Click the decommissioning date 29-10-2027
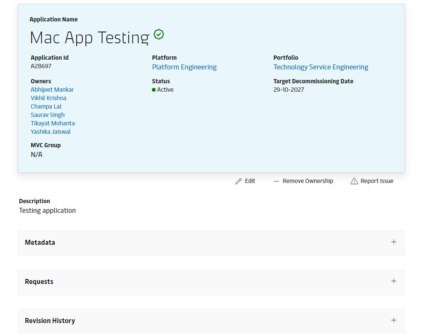 point(289,90)
